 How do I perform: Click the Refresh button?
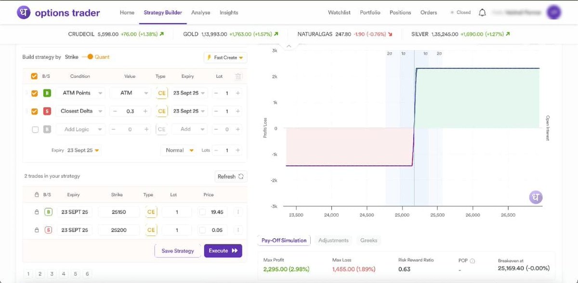click(x=230, y=176)
